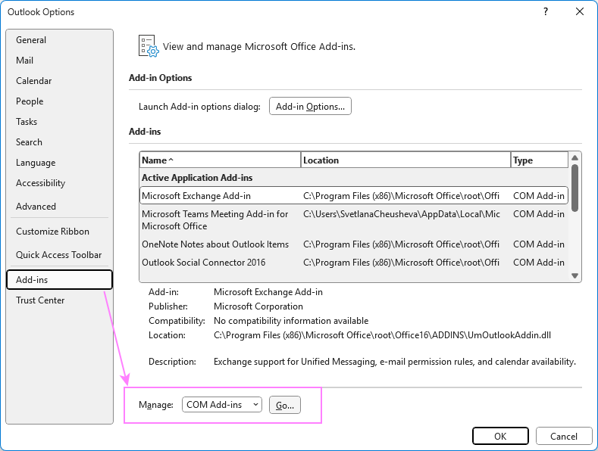Viewport: 598px width, 451px height.
Task: Select Outlook Social Connector 2016 row
Action: 354,263
